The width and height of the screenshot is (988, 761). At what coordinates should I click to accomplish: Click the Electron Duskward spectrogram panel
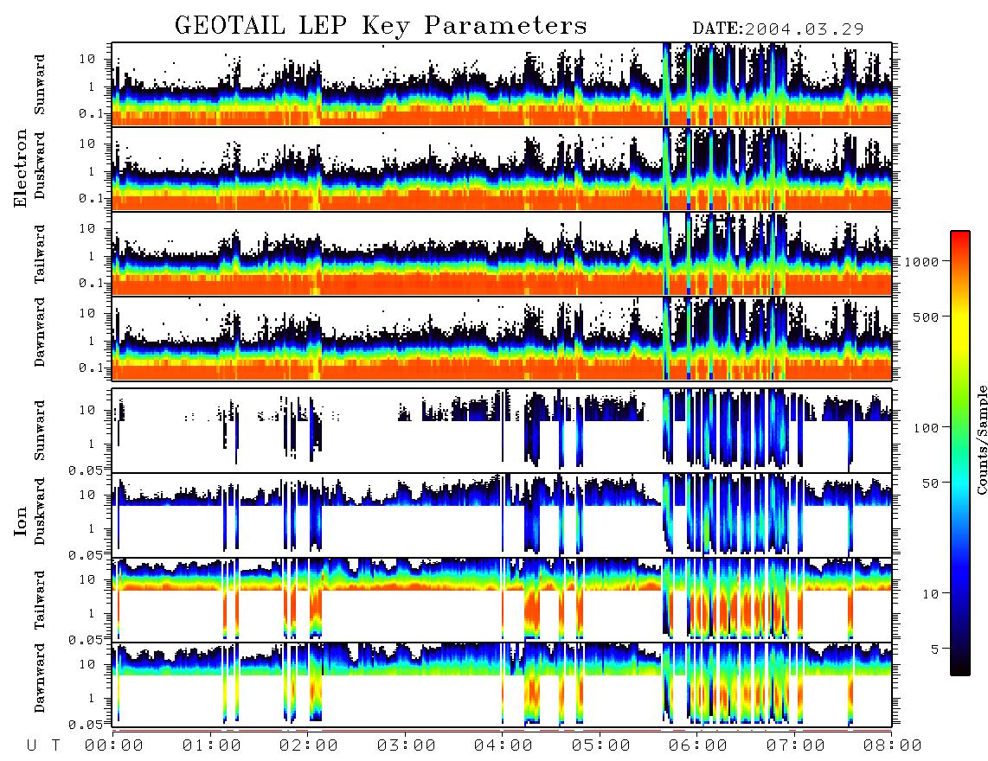click(x=502, y=169)
